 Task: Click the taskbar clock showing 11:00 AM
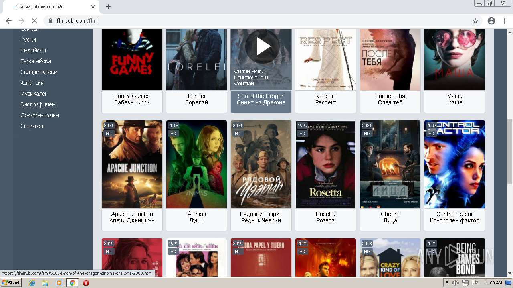coord(493,283)
